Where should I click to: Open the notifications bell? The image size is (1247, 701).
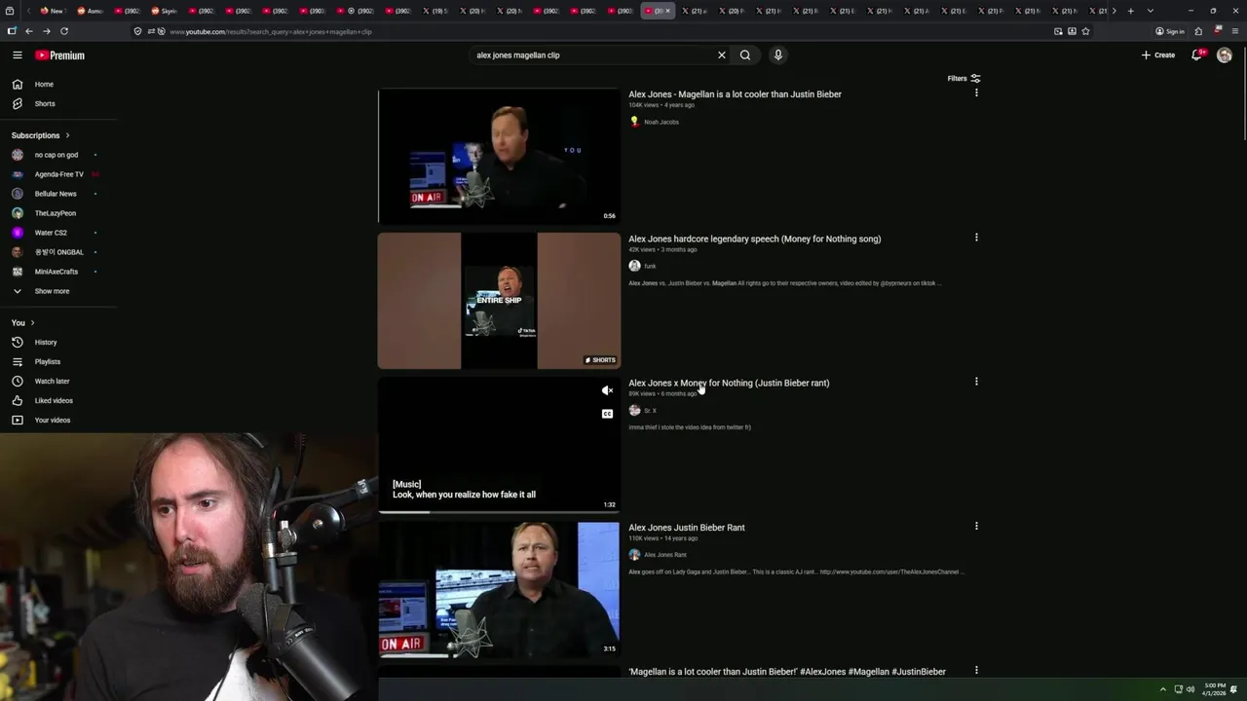point(1197,55)
